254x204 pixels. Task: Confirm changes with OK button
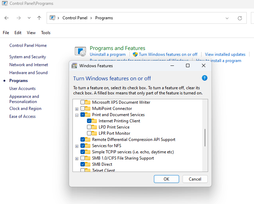tap(166, 179)
